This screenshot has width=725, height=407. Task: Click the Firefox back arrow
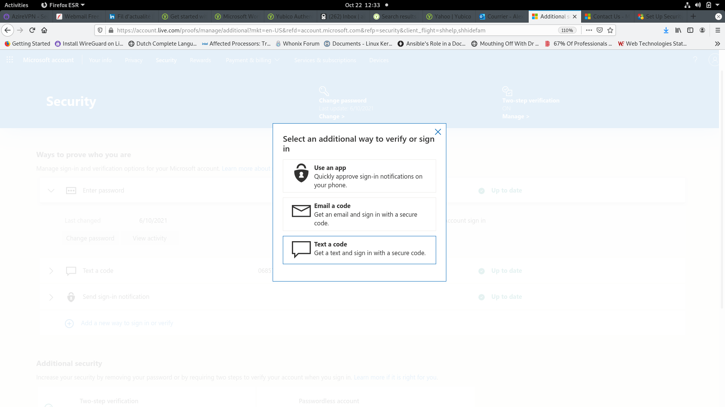click(8, 30)
